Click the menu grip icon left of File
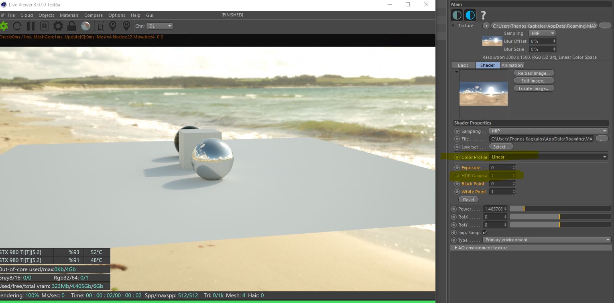Screen dimensions: 614x303 pyautogui.click(x=2, y=15)
